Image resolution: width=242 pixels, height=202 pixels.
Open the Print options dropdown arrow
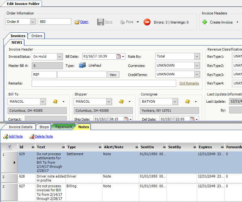[138, 22]
